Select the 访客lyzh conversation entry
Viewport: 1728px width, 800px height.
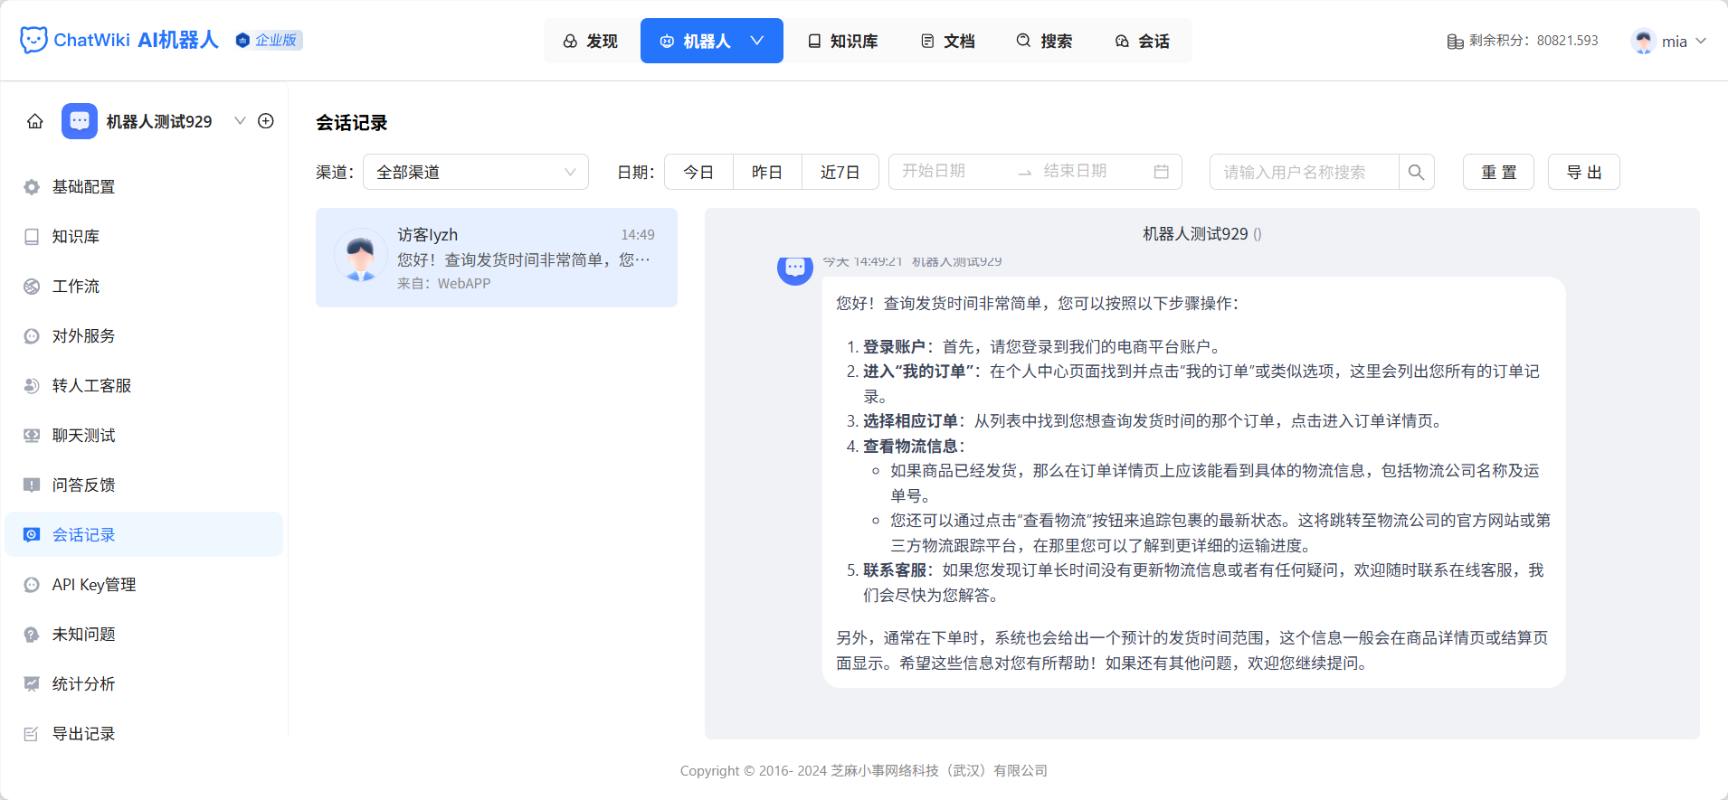point(497,258)
